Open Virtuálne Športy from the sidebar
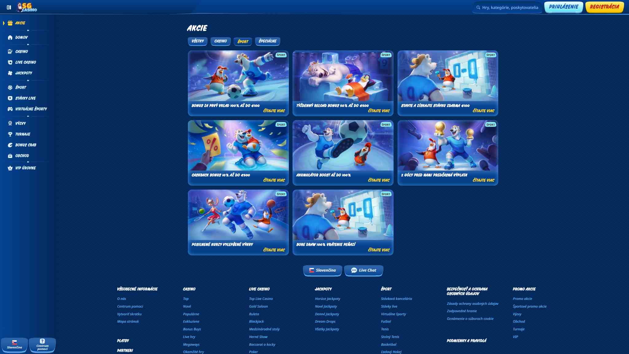This screenshot has width=629, height=354. (10, 109)
